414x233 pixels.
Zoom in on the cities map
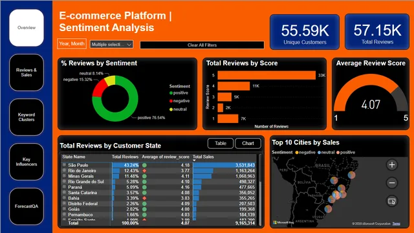(x=392, y=165)
